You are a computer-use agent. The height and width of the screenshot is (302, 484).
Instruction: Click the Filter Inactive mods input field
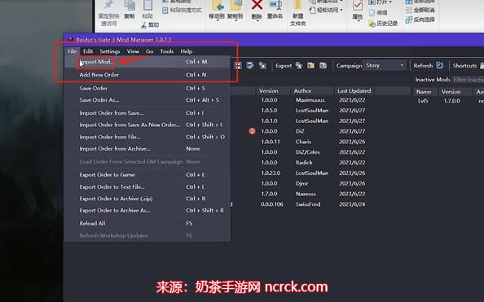pos(469,80)
